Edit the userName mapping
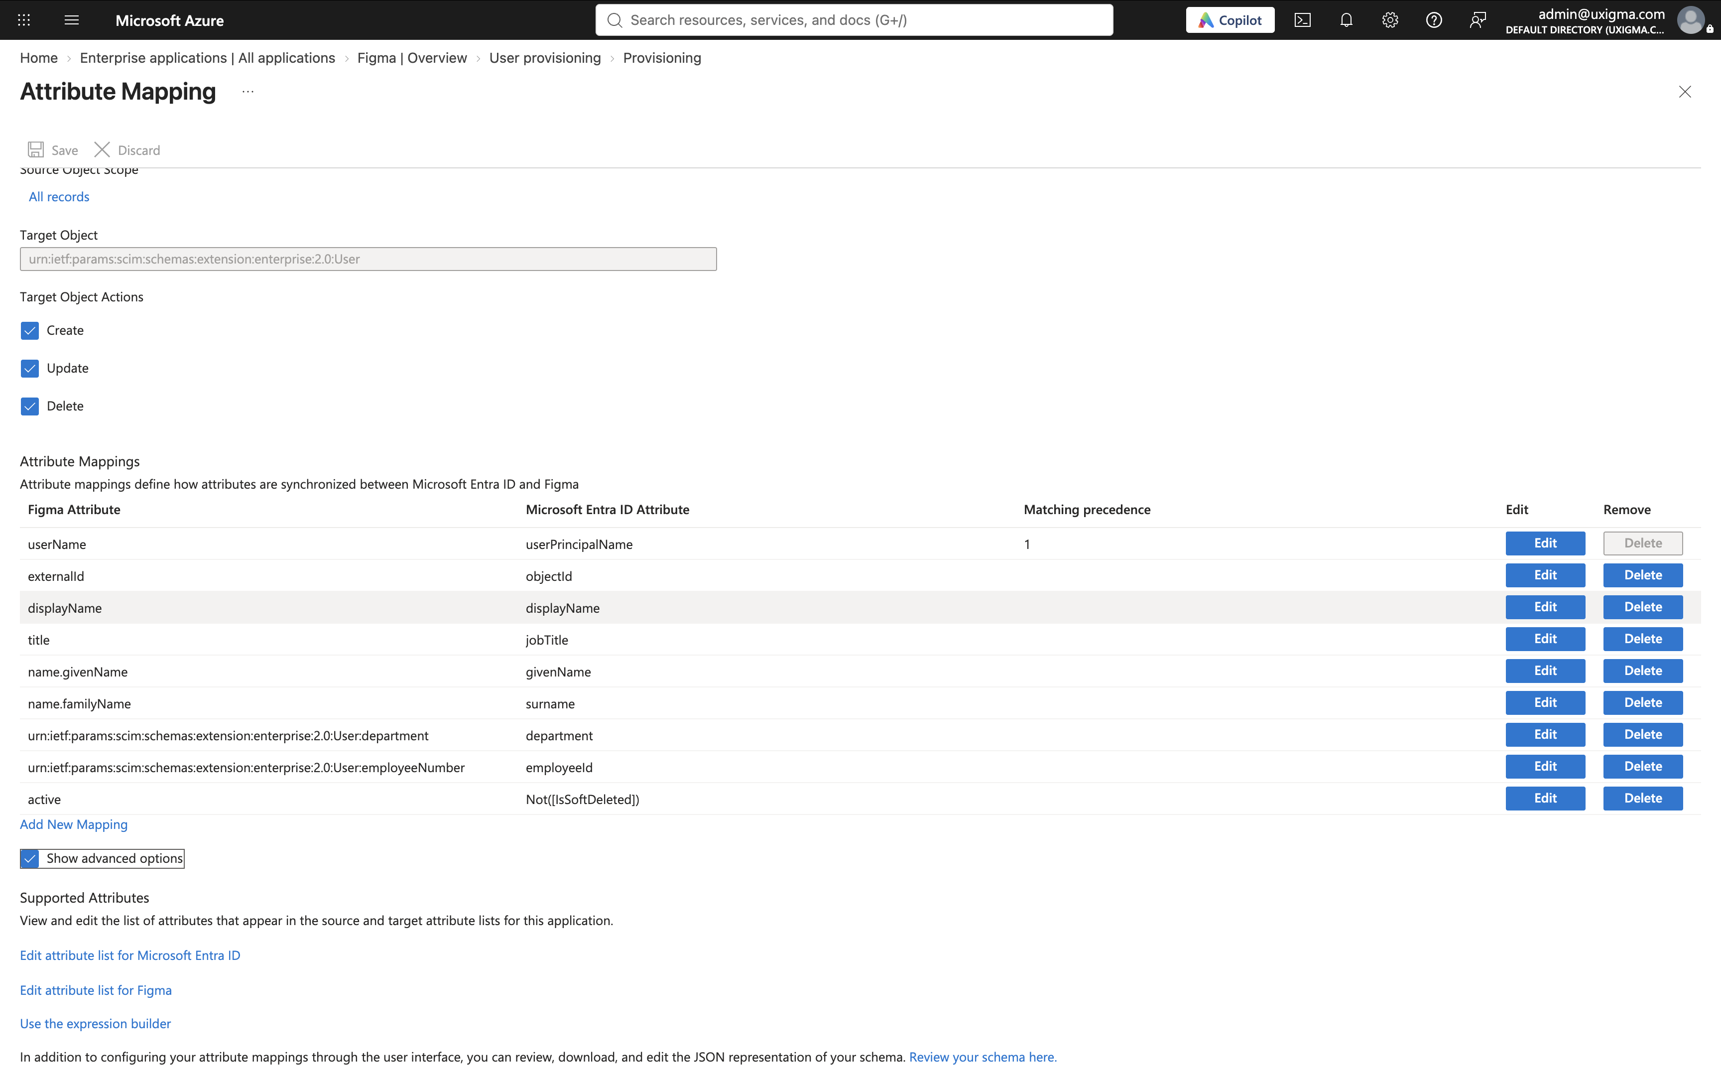The image size is (1721, 1080). 1545,543
